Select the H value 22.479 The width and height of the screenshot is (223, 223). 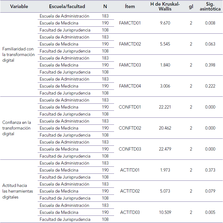coord(165,149)
